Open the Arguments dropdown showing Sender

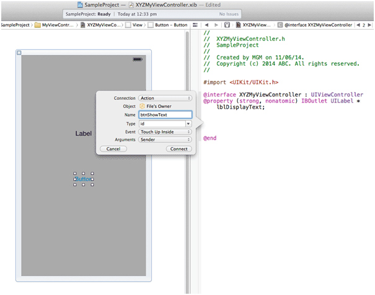165,140
